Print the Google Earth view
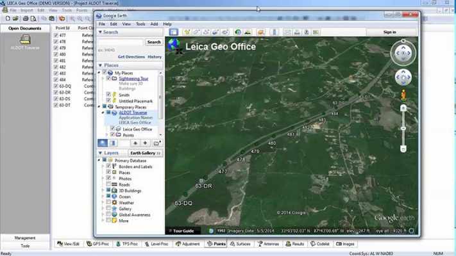Screen dimensions: 456x256 pos(297,32)
